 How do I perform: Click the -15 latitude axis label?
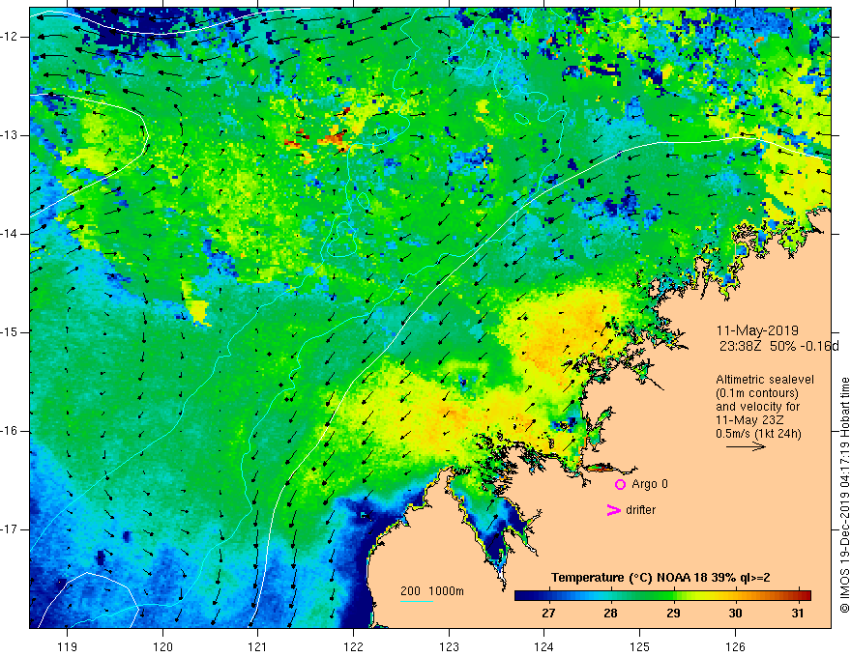(x=11, y=332)
